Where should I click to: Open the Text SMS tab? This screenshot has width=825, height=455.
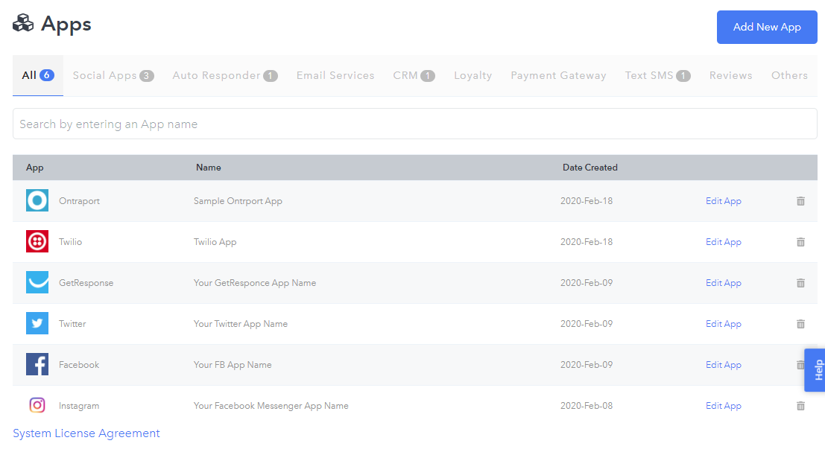[657, 76]
